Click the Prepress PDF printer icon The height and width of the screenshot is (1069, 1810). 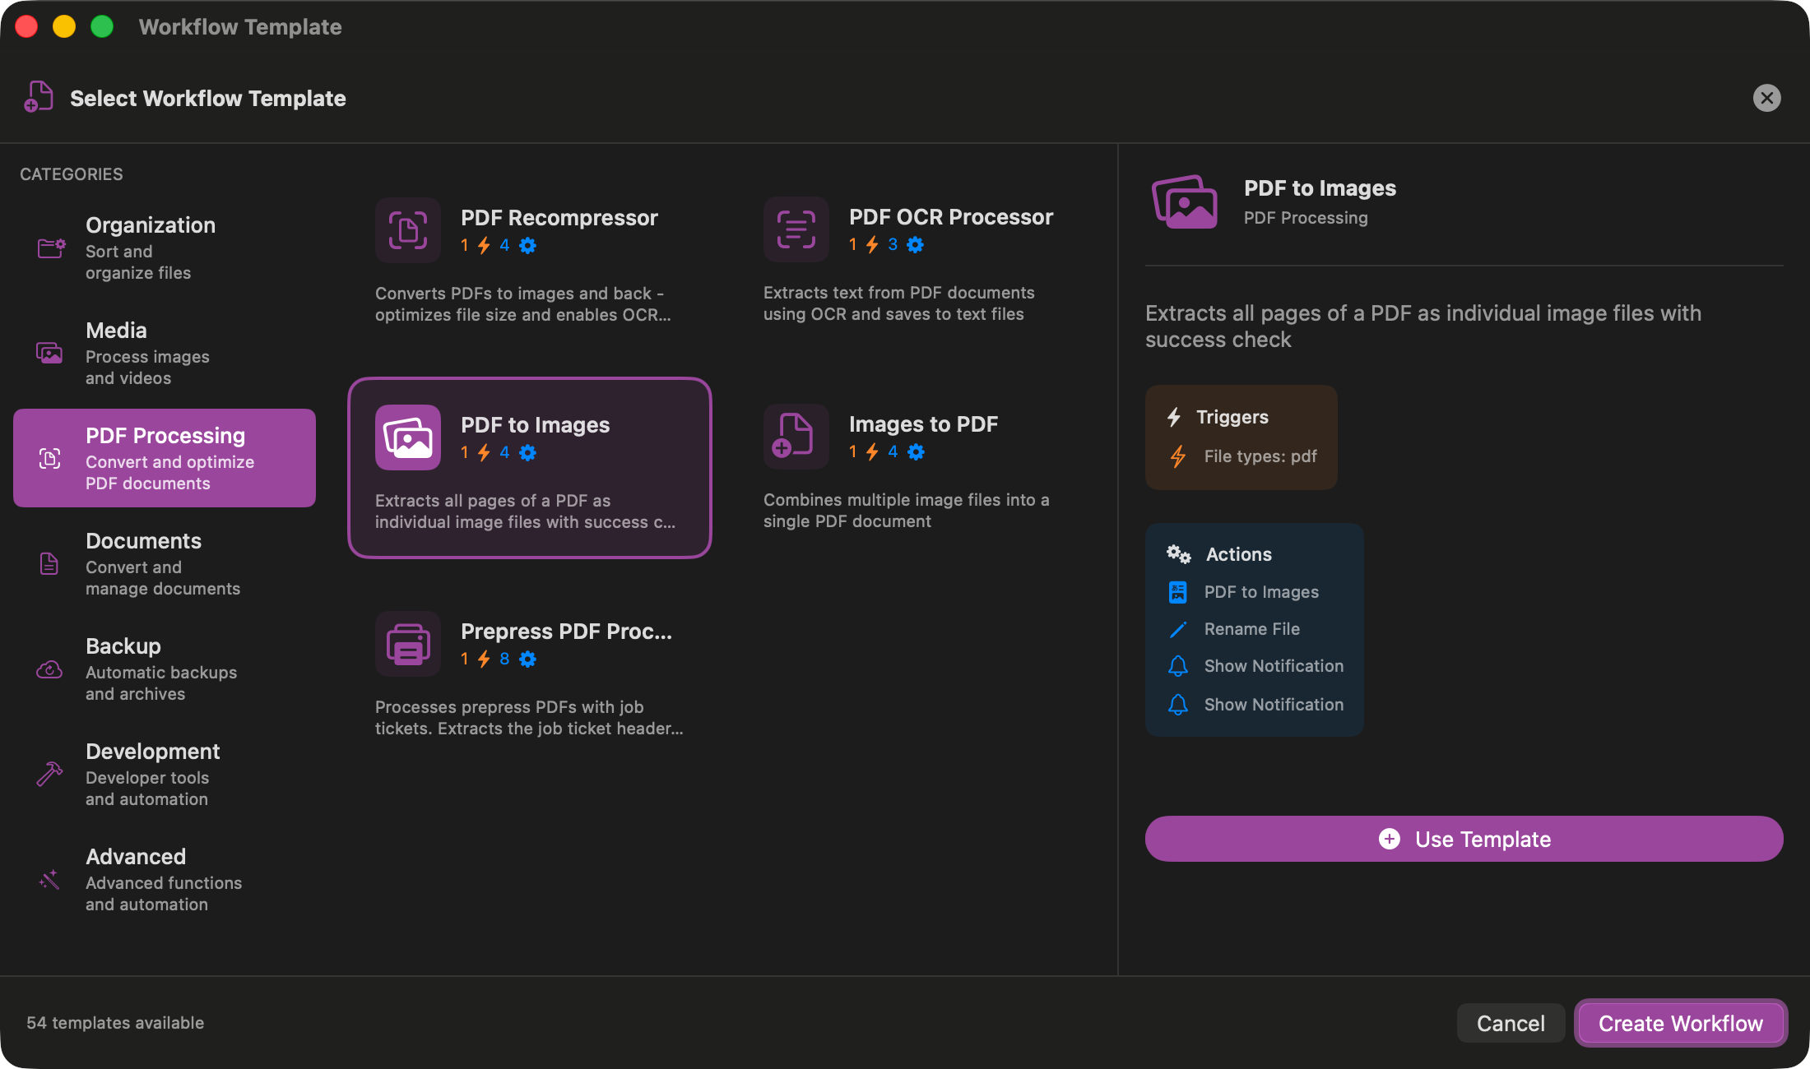tap(408, 644)
